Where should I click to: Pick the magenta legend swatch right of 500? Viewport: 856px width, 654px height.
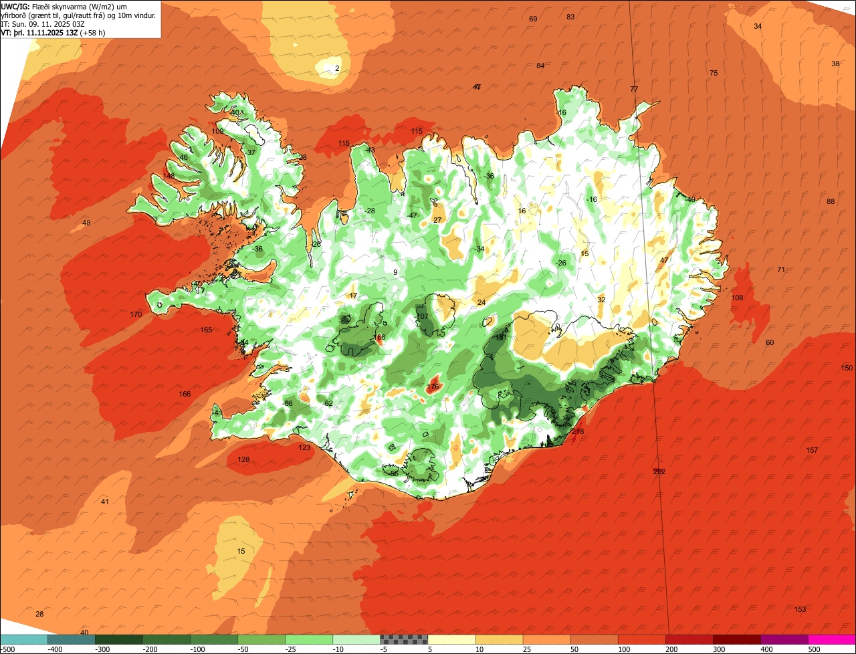(x=832, y=639)
